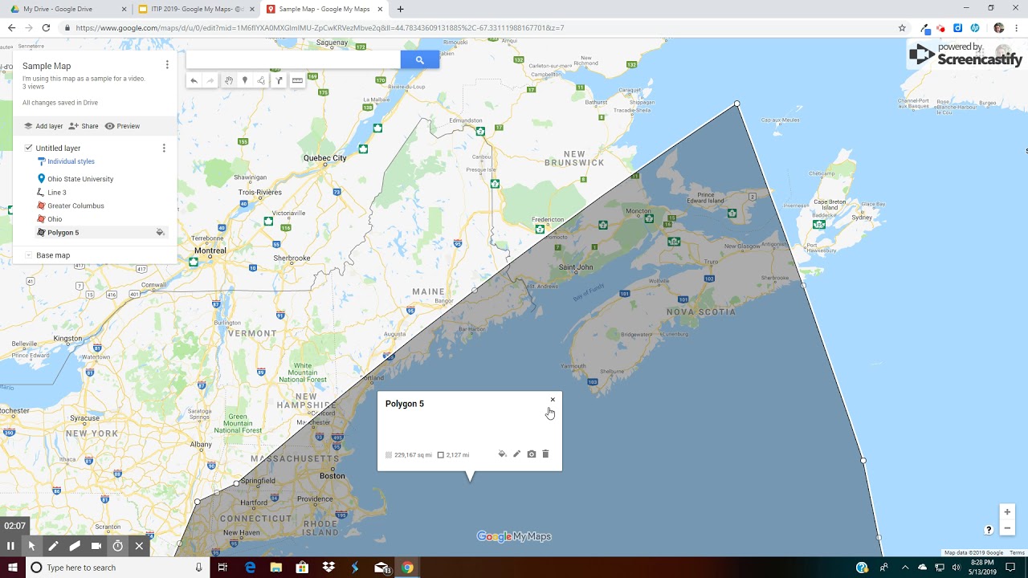Image resolution: width=1028 pixels, height=578 pixels.
Task: Click the Windows taskbar search box
Action: [117, 568]
